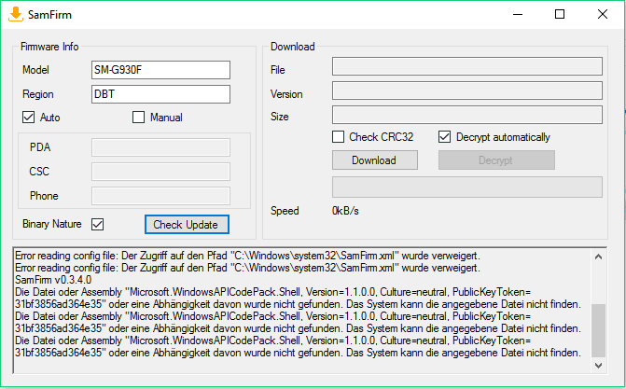Viewport: 626px width, 389px height.
Task: Click the log scrollbar down arrow
Action: pos(598,365)
